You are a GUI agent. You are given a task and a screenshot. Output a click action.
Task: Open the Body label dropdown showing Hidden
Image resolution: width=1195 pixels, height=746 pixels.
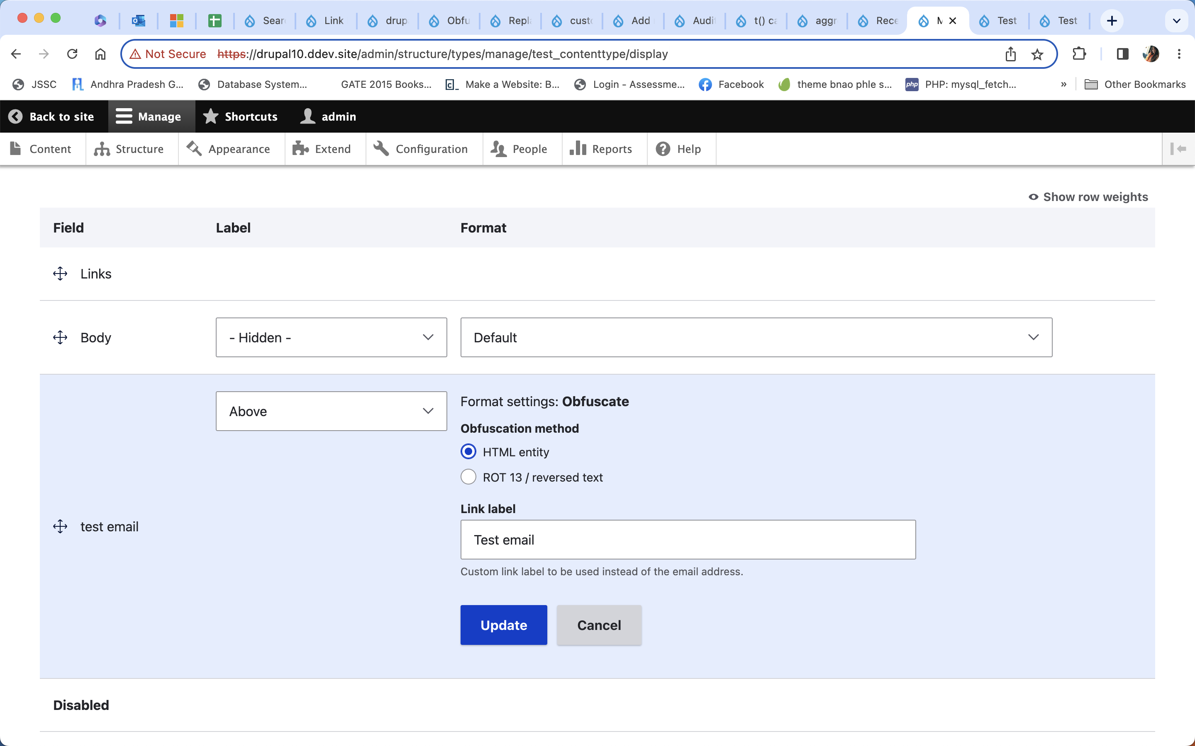pos(331,337)
